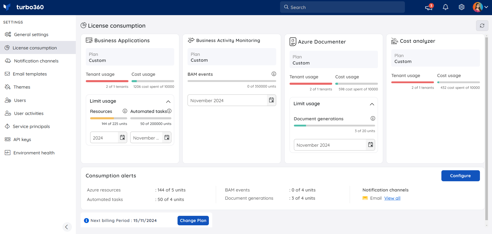
Task: Click the Azure Documenter card icon
Action: (x=293, y=41)
